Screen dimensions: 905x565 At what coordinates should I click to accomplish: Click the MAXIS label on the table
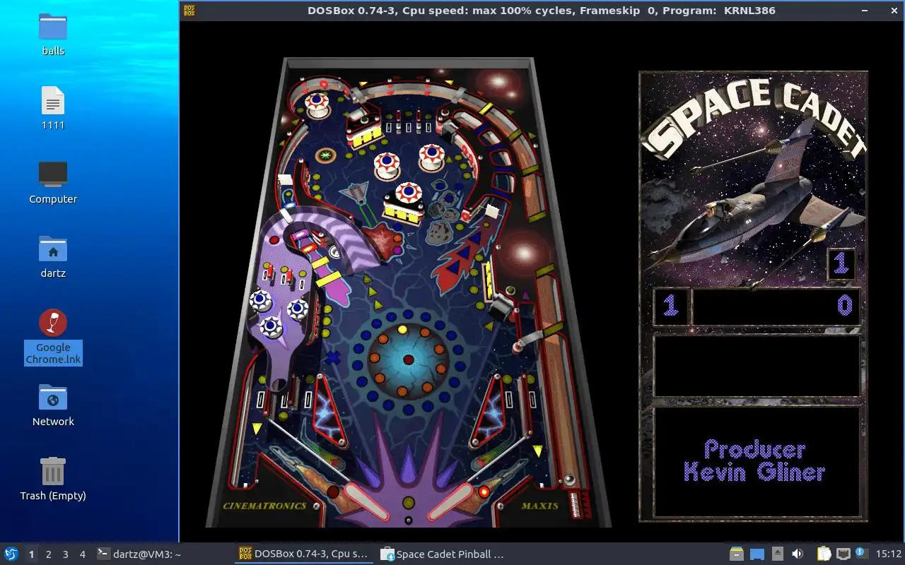539,506
